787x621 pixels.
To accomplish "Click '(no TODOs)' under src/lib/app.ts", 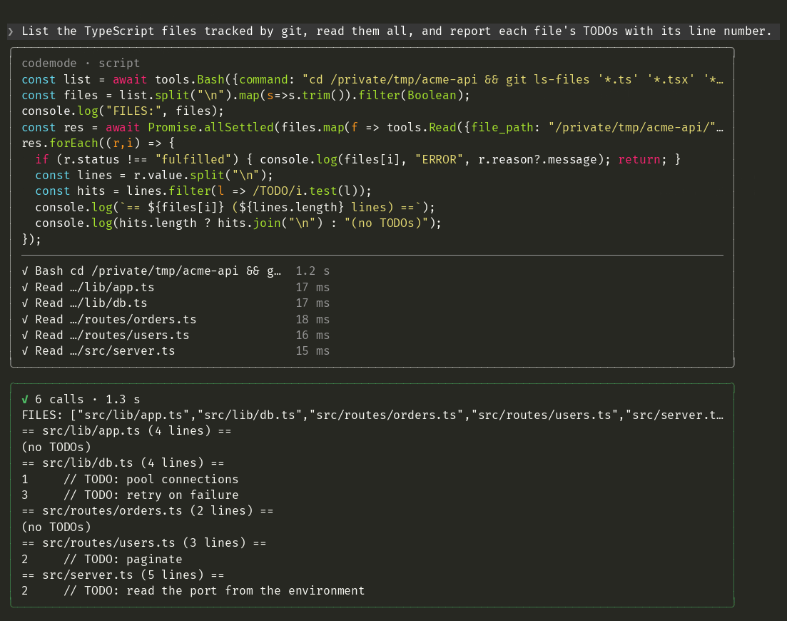I will (x=56, y=447).
